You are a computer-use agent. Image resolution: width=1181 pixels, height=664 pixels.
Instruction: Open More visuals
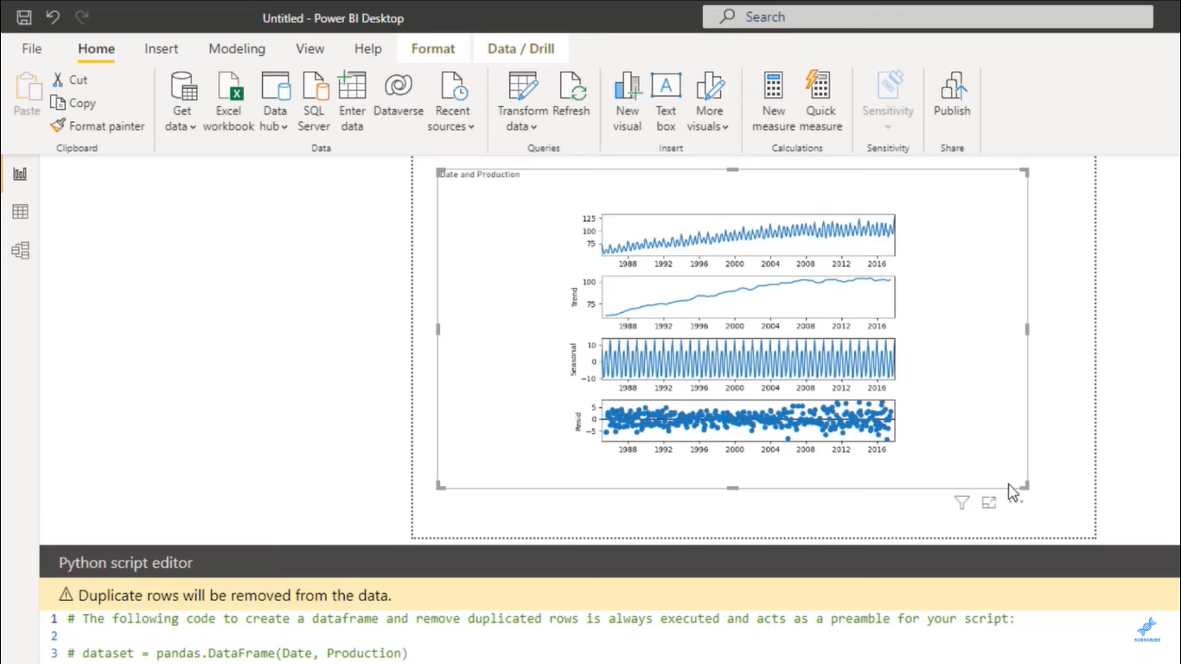pyautogui.click(x=709, y=102)
